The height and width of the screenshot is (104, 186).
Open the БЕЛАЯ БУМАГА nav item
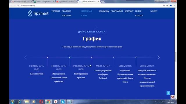139,13
